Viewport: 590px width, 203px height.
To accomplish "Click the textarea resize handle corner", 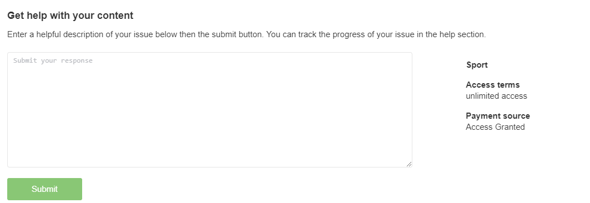I will [409, 164].
